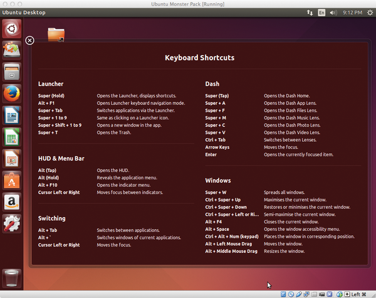Click 'Ctrl + Alt + Num (keypad)' shortcut

tap(232, 237)
